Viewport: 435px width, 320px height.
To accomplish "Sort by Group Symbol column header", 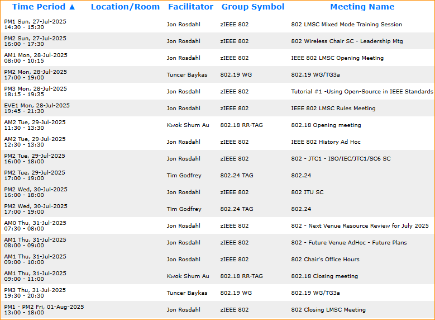I will click(x=253, y=7).
